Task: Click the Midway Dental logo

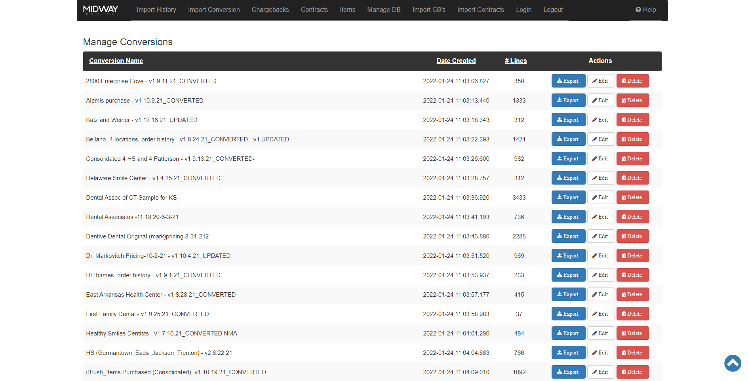Action: click(101, 10)
